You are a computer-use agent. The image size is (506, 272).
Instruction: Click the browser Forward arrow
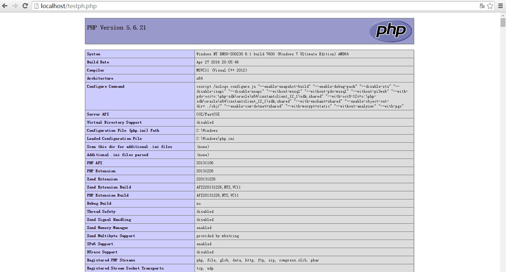click(15, 6)
